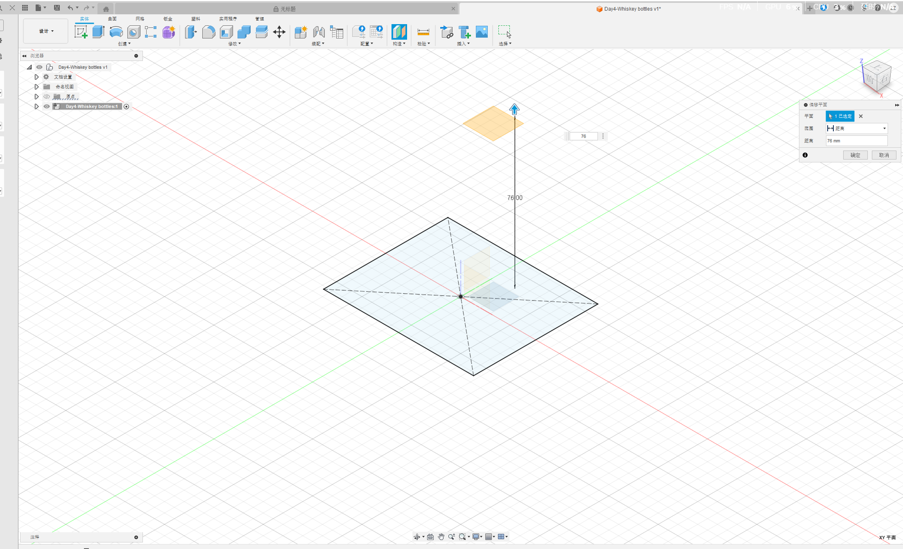The image size is (903, 549).
Task: Select the Revolve tool
Action: (116, 32)
